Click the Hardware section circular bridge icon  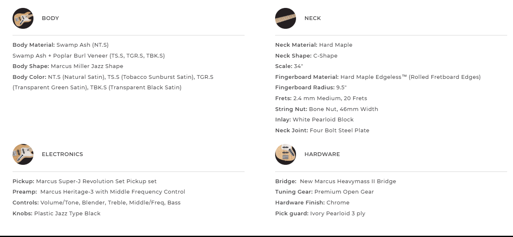[286, 154]
